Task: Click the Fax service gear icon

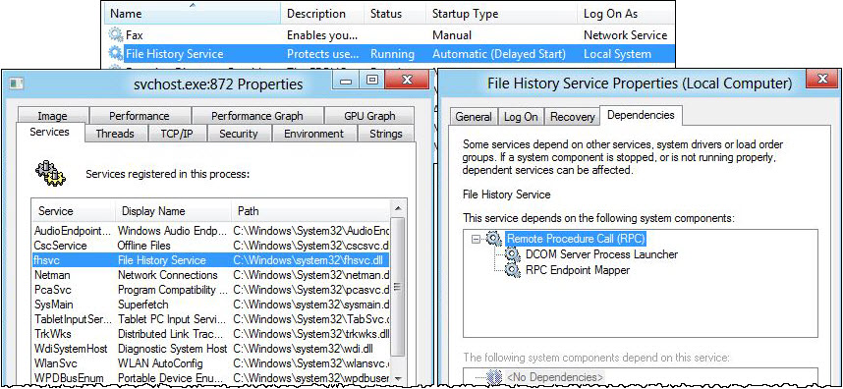Action: (116, 35)
